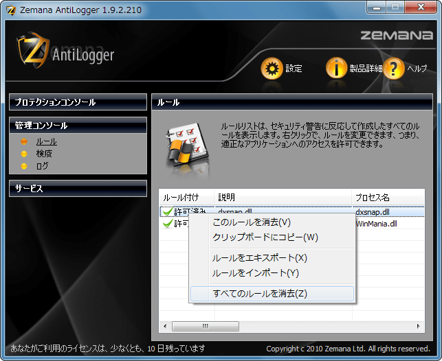Click the horizontal scrollbar right arrow
442x361 pixels.
(x=419, y=326)
